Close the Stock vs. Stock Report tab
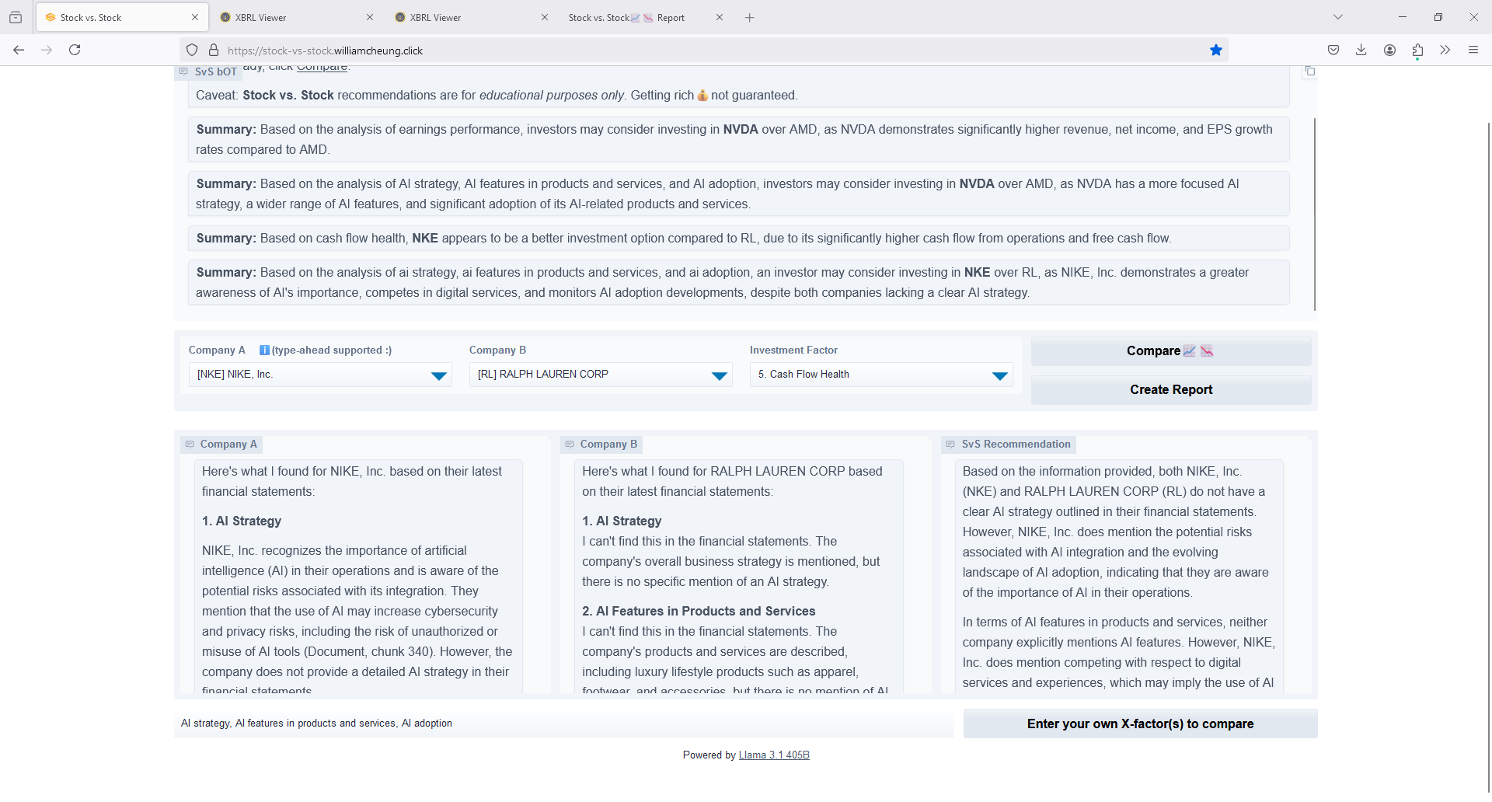This screenshot has width=1492, height=802. pyautogui.click(x=720, y=17)
